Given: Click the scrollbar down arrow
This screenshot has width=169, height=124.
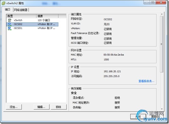Looking at the screenshot, I should 162,109.
